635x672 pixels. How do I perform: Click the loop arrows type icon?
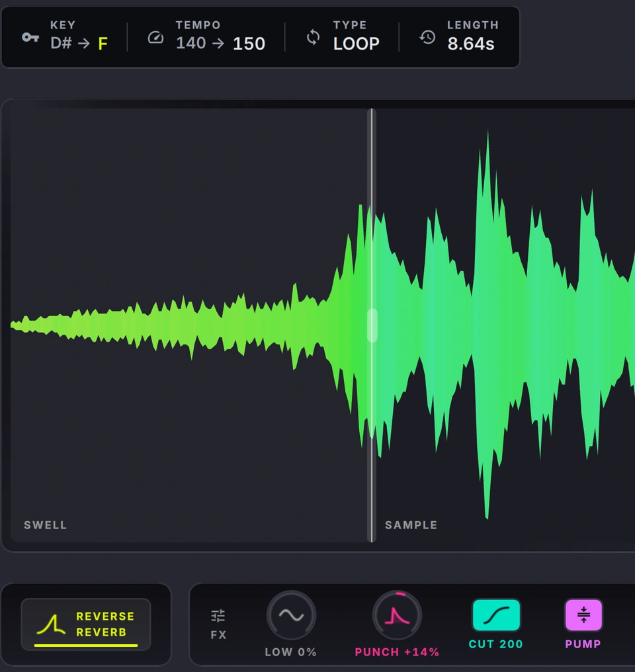(314, 38)
